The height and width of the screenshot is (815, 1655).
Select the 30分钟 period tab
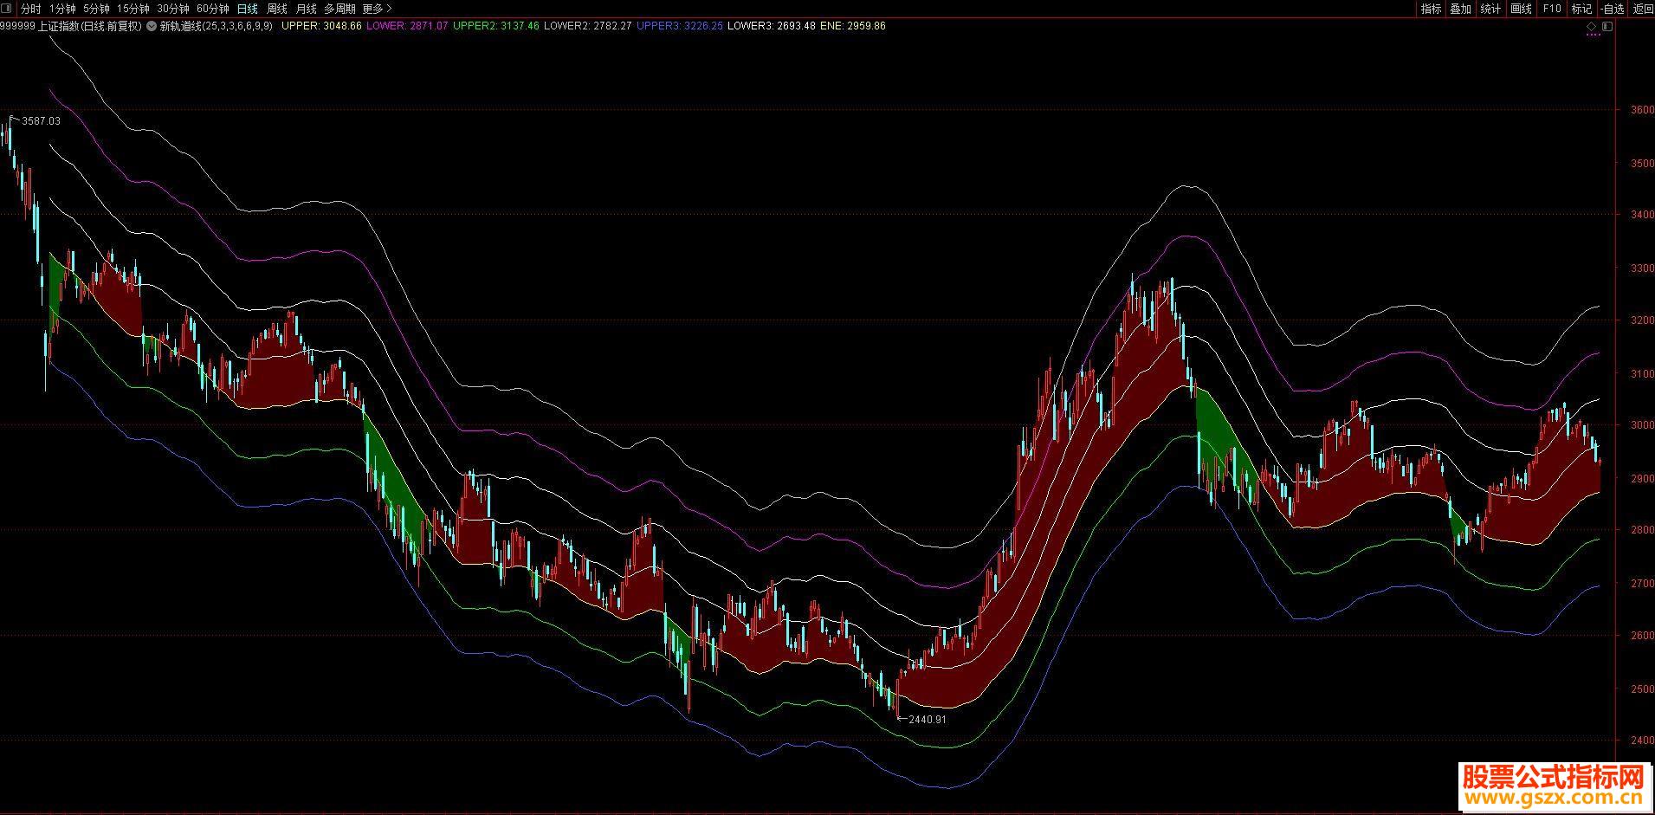pyautogui.click(x=173, y=9)
